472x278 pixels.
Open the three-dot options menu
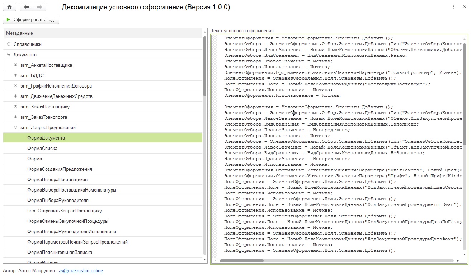click(x=454, y=7)
